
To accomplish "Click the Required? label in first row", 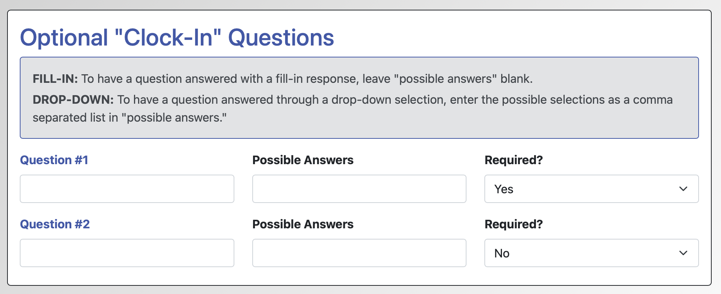I will tap(514, 160).
